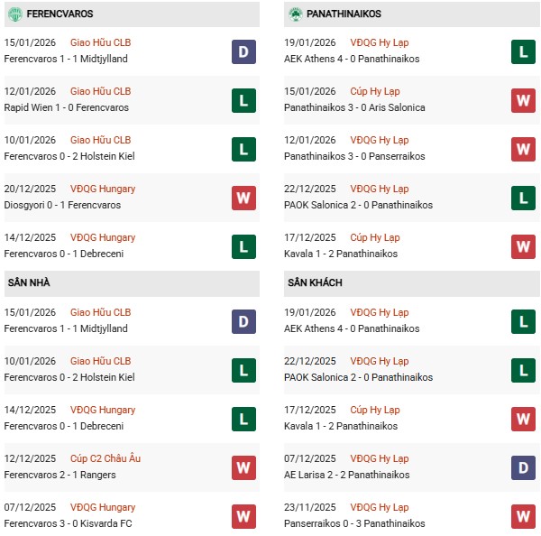Click W badge for Panathinaikos 3-0 Aris Salonica
Image resolution: width=541 pixels, height=536 pixels.
click(524, 100)
